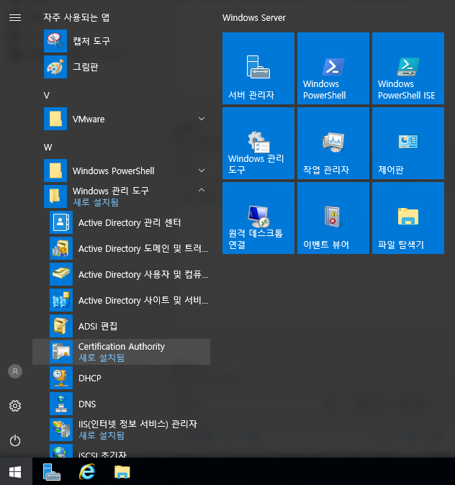
Task: Open the 파일 탐색기 tile
Action: pyautogui.click(x=408, y=218)
